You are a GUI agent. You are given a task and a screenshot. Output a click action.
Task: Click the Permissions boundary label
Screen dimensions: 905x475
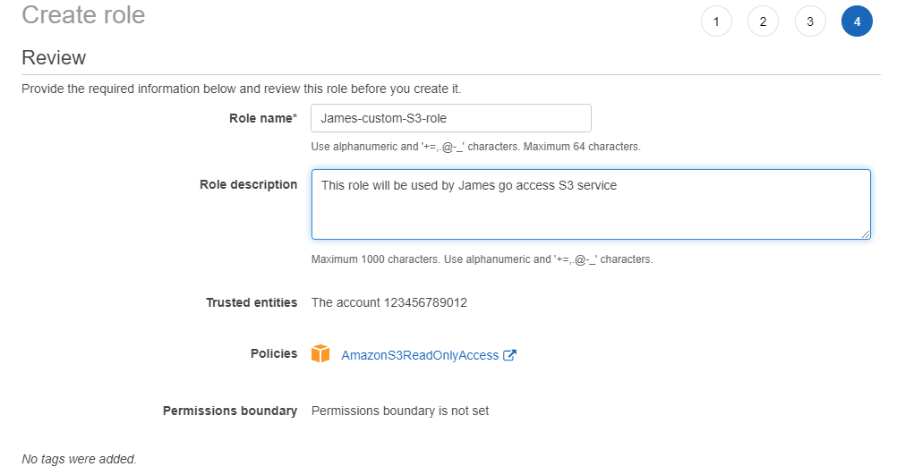[230, 411]
